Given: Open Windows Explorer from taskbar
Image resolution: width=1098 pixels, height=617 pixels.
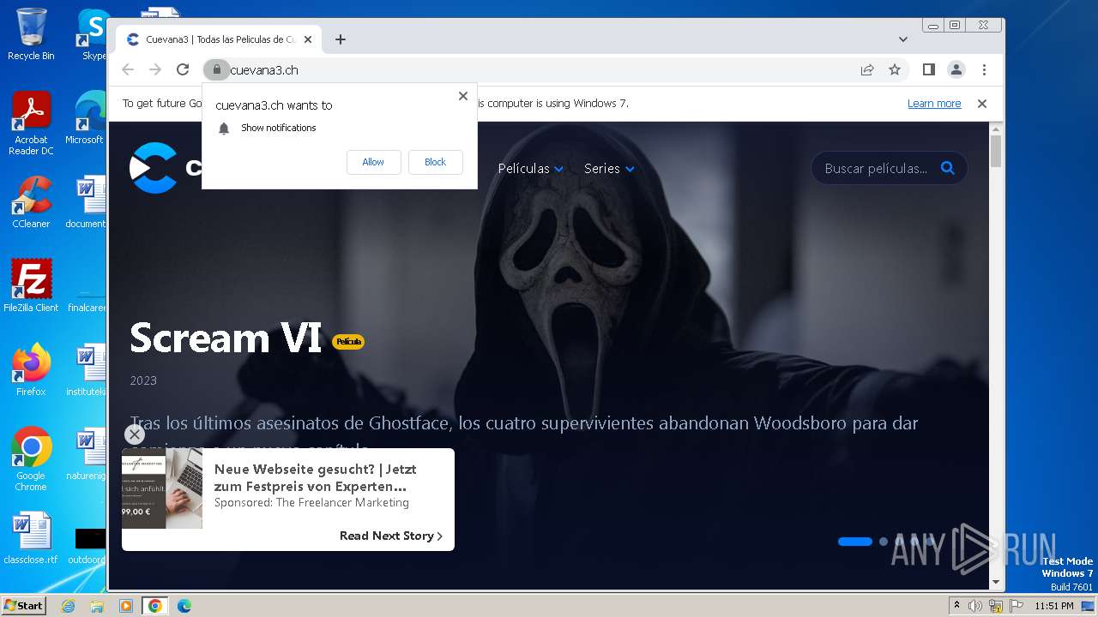Looking at the screenshot, I should pos(97,606).
